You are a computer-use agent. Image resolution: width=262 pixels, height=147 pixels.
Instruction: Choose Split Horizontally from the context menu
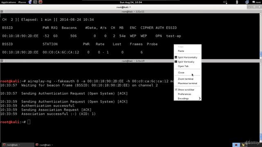187,57
